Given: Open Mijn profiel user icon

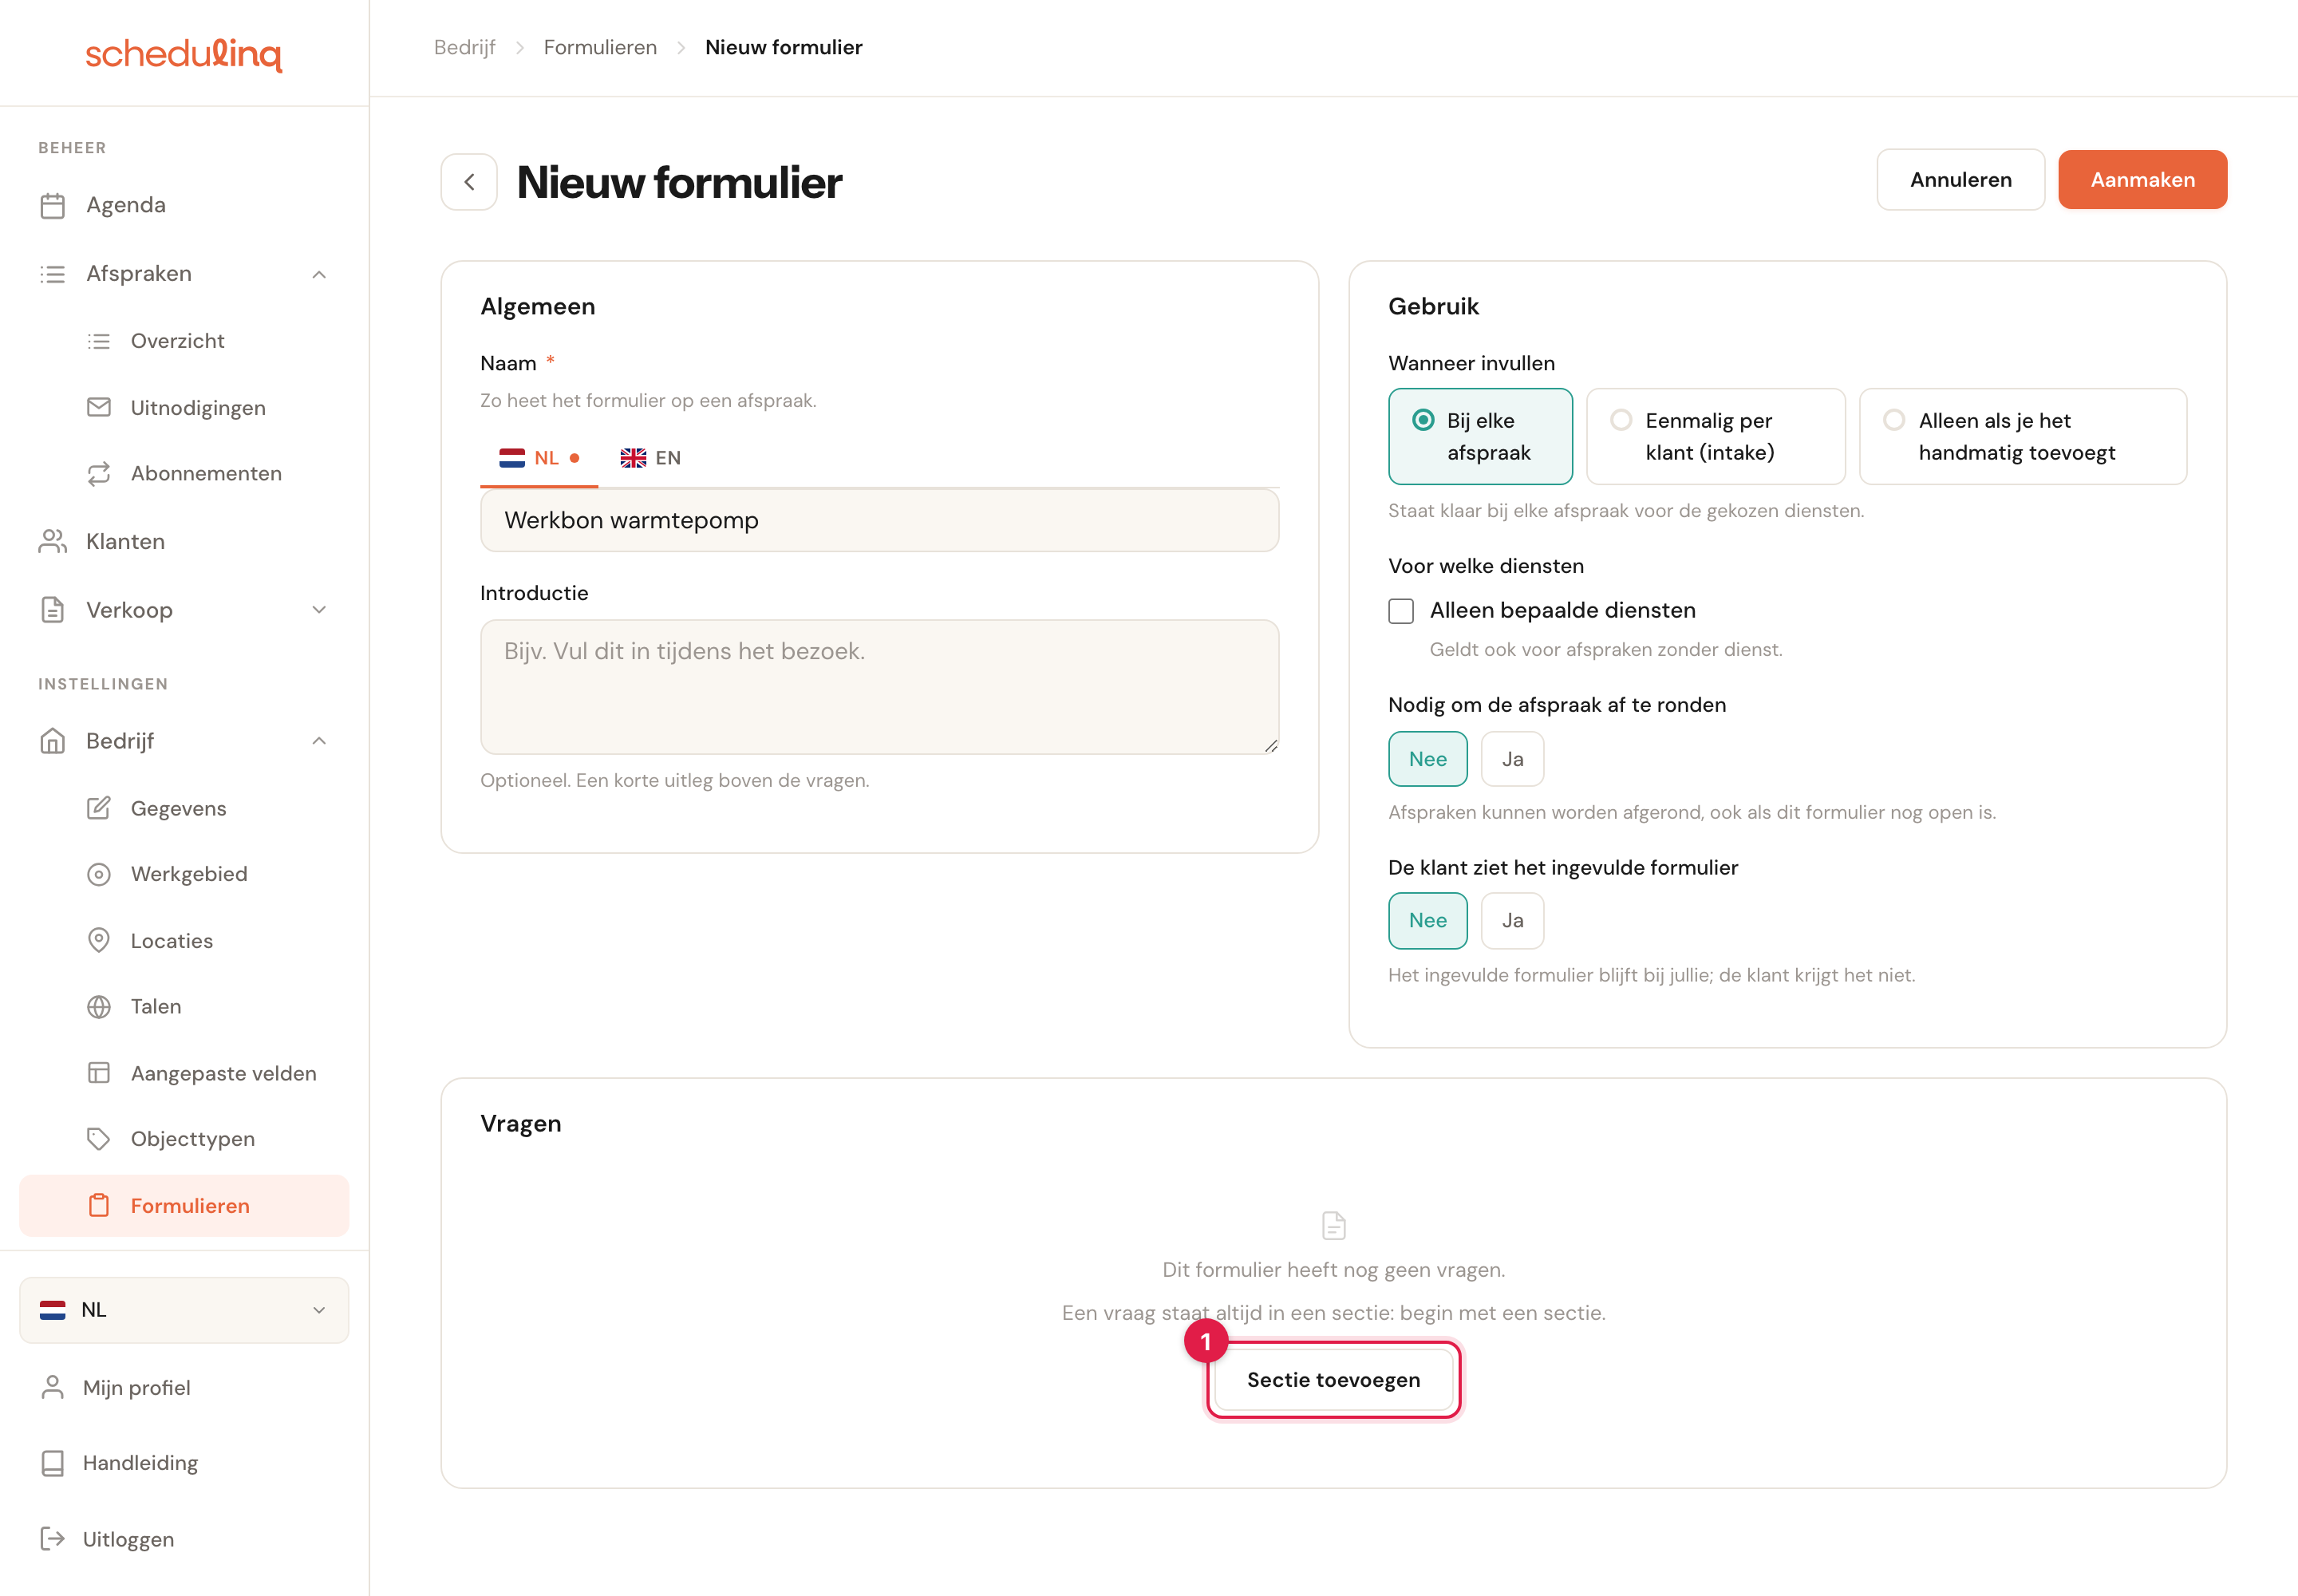Looking at the screenshot, I should tap(52, 1387).
